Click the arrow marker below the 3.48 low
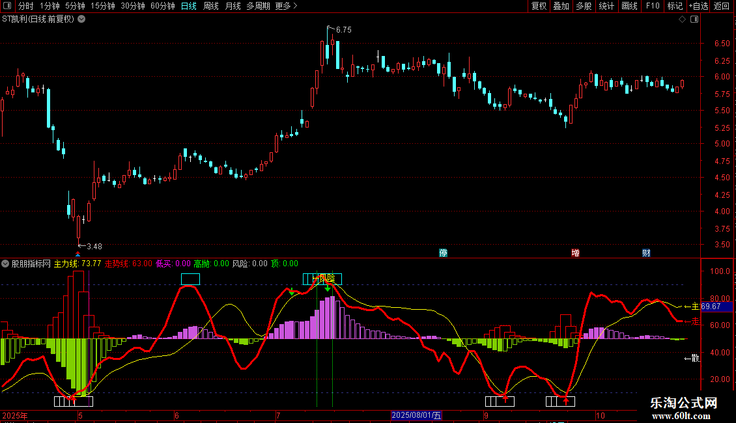The image size is (736, 423). (78, 254)
